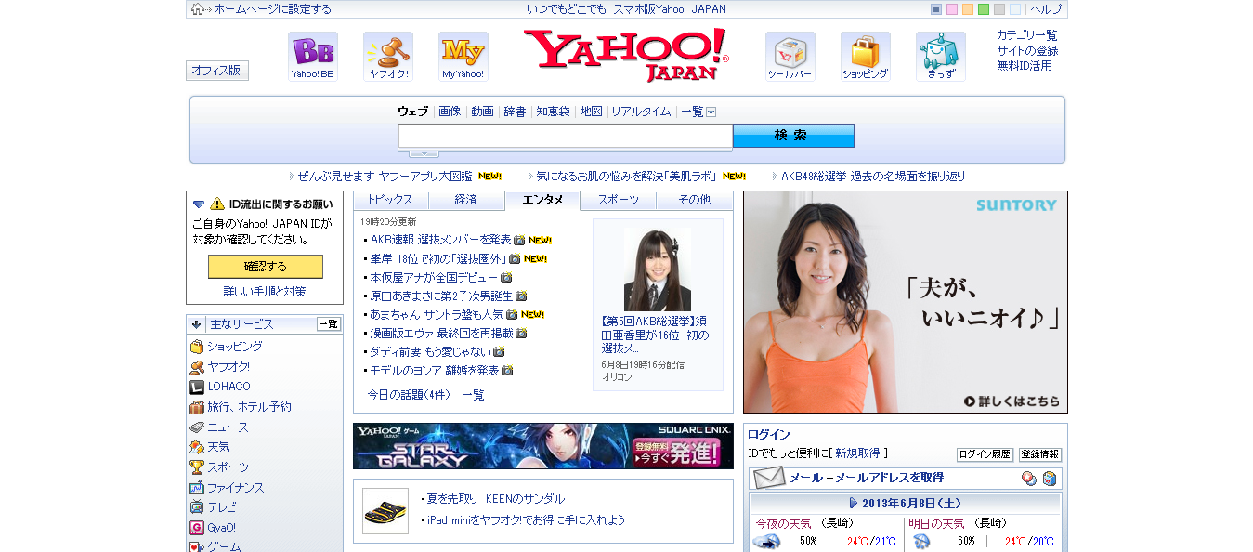Click ショッピング icon in services list

point(197,346)
